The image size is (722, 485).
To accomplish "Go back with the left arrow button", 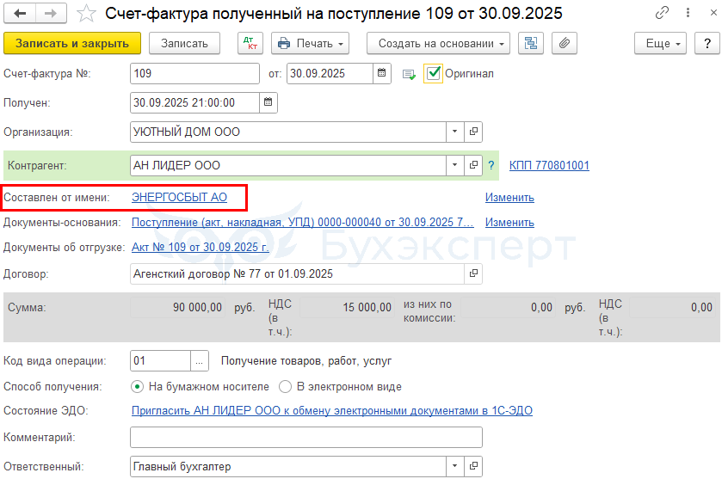I will (x=20, y=14).
